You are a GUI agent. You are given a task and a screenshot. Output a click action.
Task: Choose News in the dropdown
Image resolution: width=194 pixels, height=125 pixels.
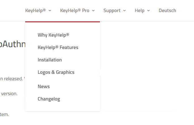[44, 87]
